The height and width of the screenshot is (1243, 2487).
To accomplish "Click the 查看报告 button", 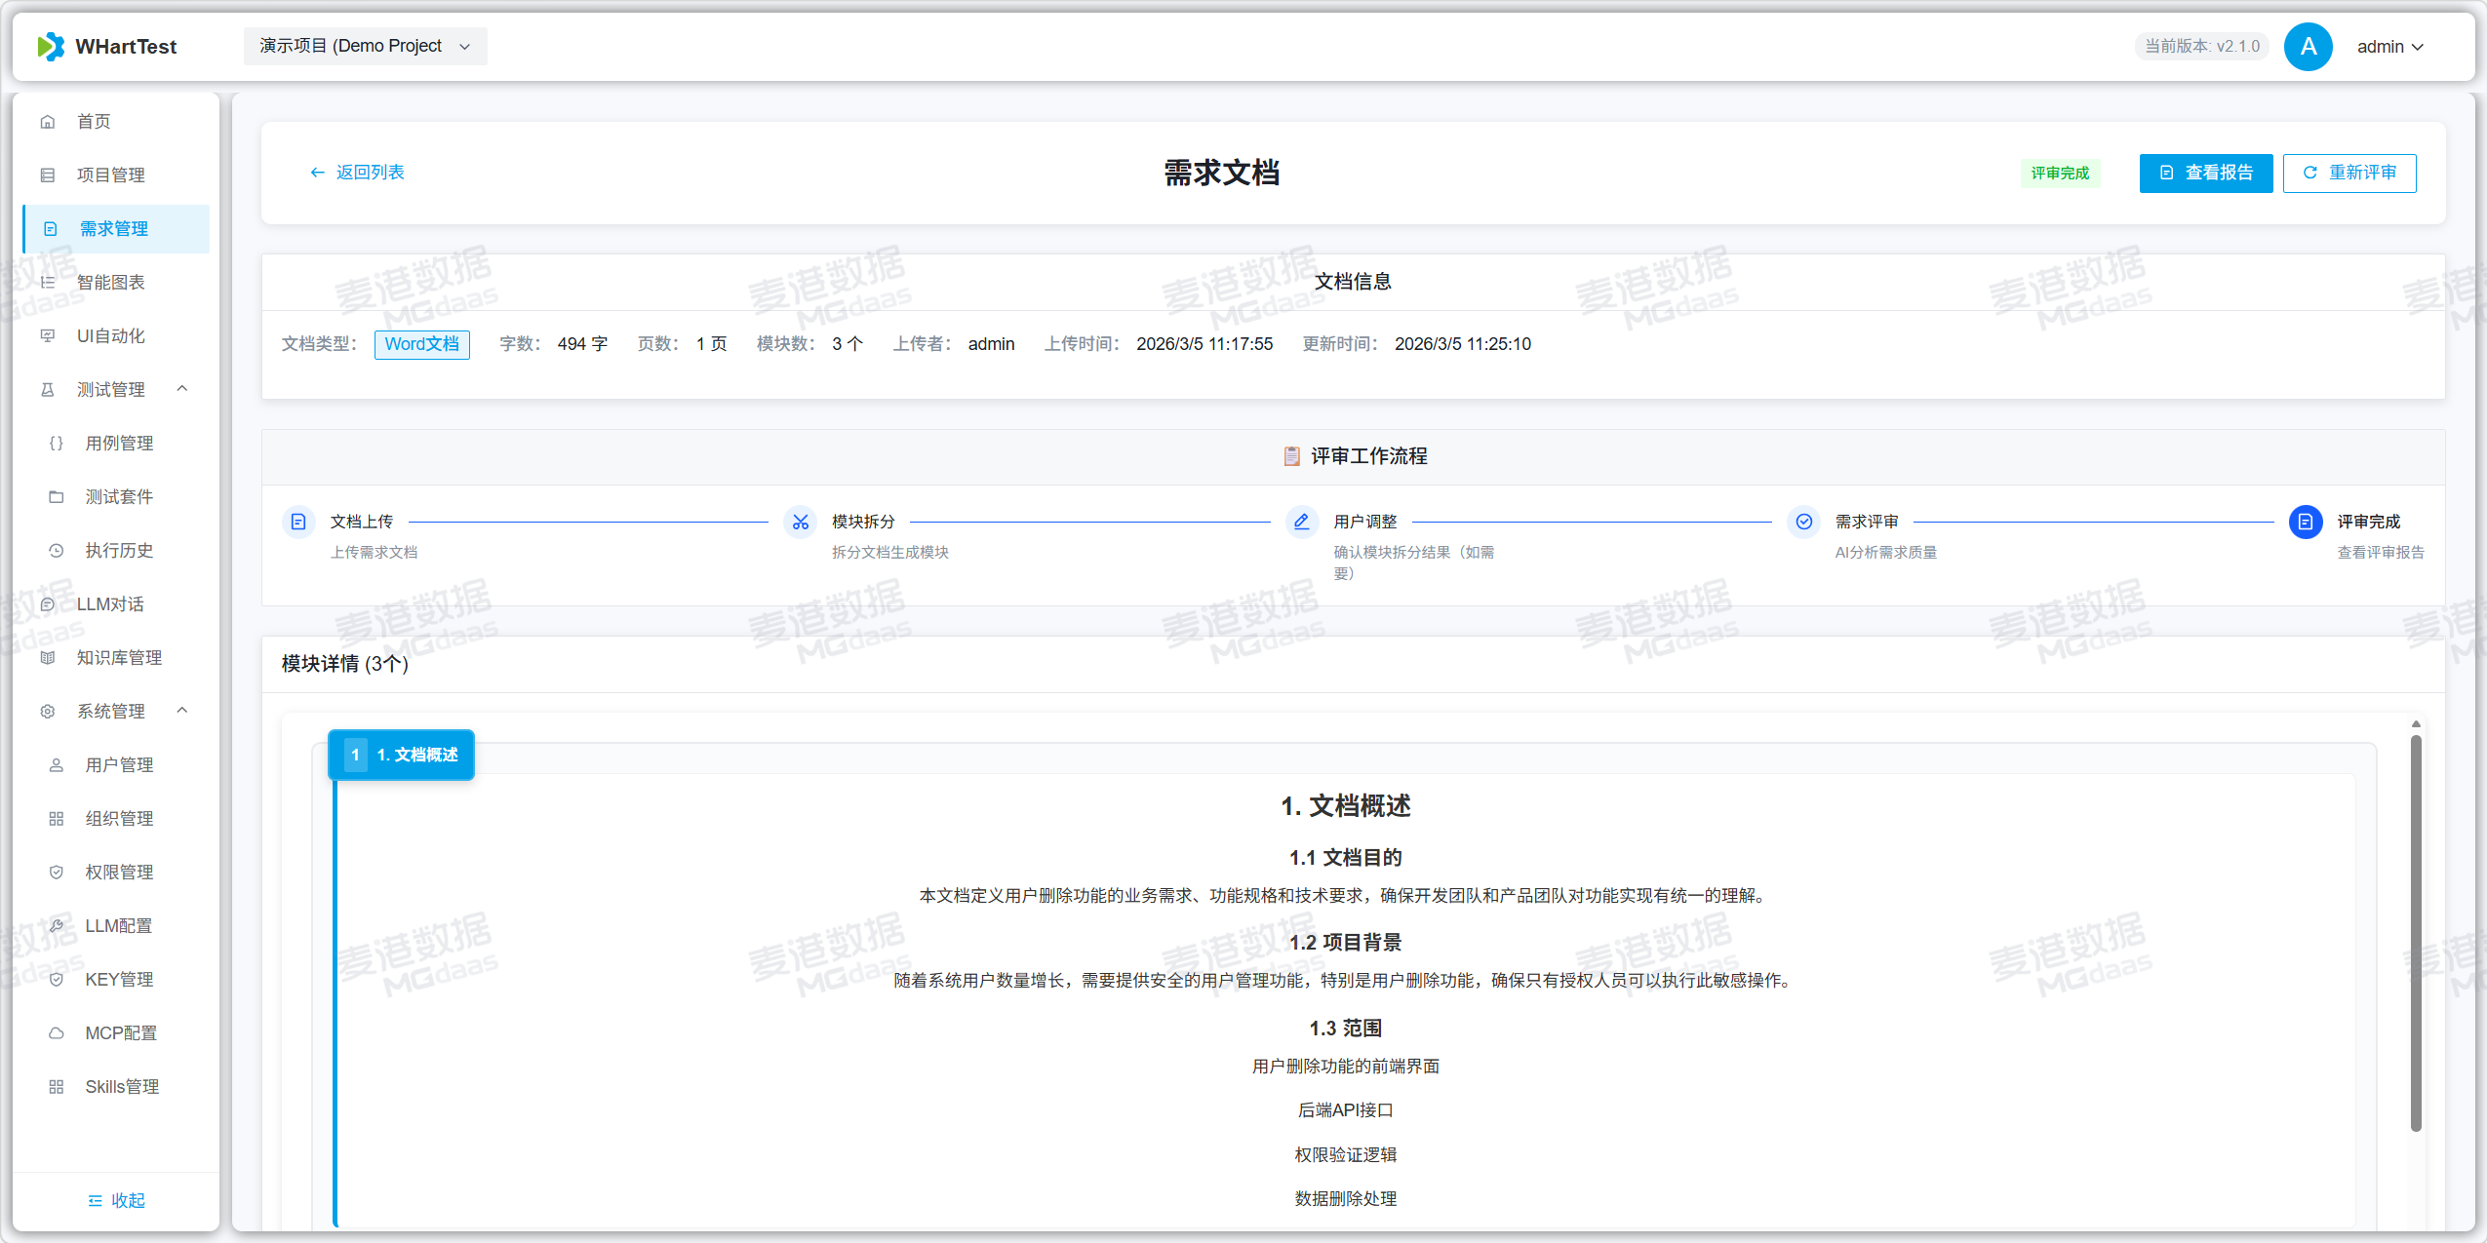I will (x=2205, y=173).
